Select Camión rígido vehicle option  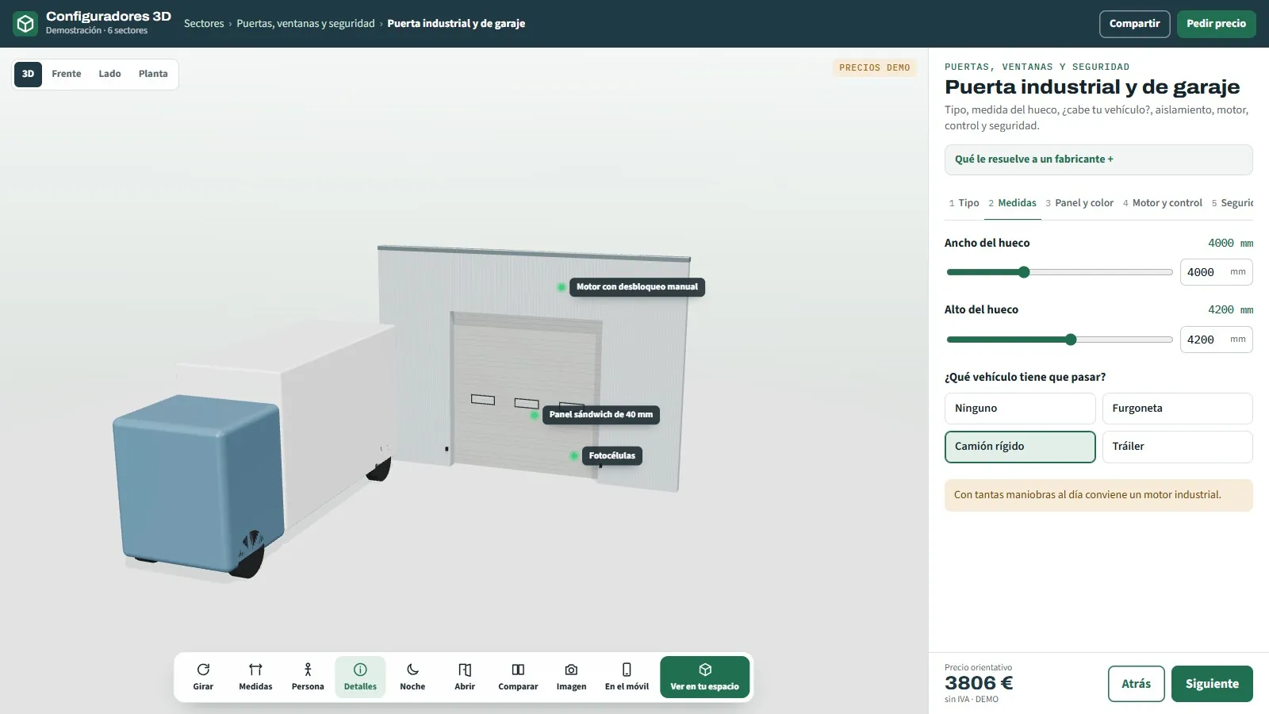tap(1020, 447)
